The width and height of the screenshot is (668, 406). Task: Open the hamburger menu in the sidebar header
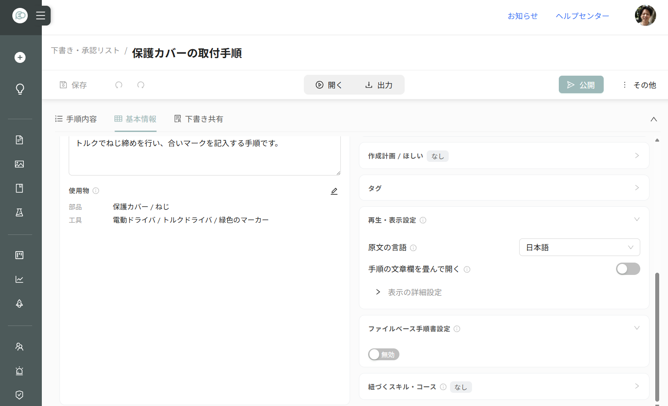[41, 16]
